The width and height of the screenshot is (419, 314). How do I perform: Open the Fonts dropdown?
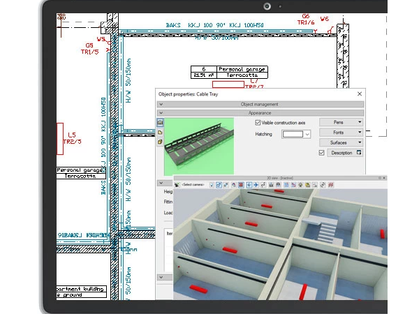click(341, 133)
